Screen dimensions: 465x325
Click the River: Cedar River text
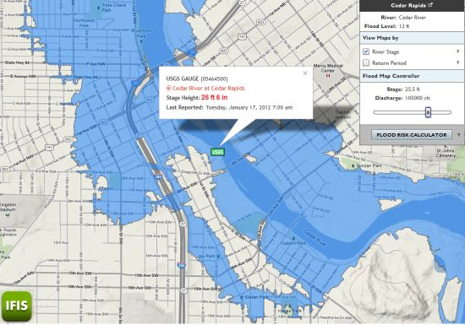click(403, 18)
